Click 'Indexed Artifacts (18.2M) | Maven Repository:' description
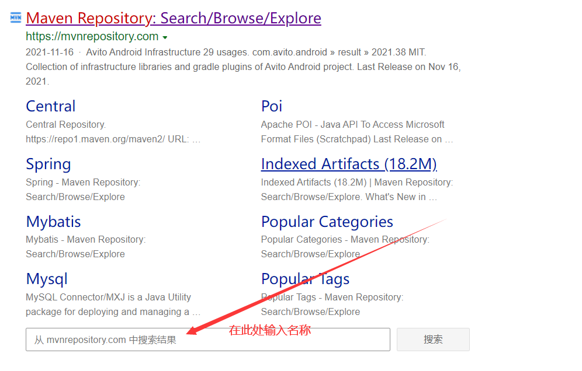Image resolution: width=582 pixels, height=371 pixels. (x=357, y=183)
